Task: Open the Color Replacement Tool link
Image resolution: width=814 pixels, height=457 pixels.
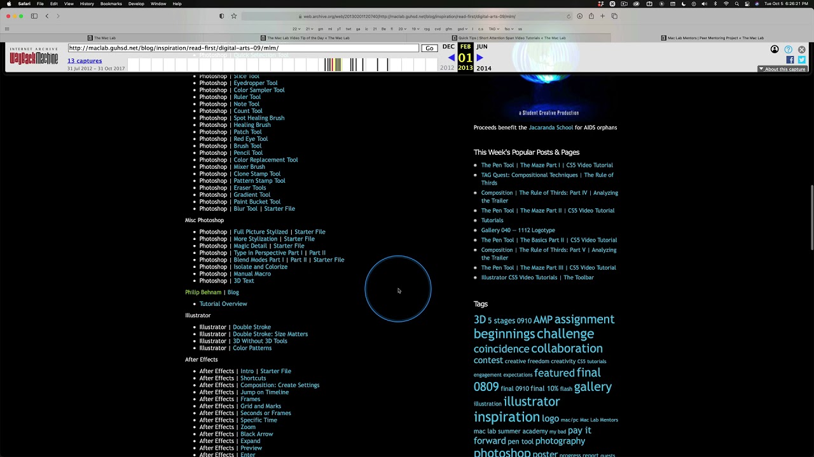Action: (265, 159)
